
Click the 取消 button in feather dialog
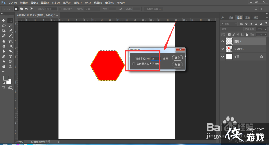pos(178,65)
